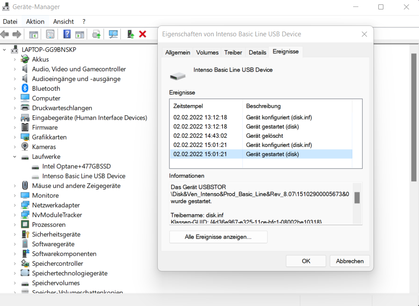Click the Treibername: disk.inf line in Informationen
The width and height of the screenshot is (419, 306).
tap(197, 215)
